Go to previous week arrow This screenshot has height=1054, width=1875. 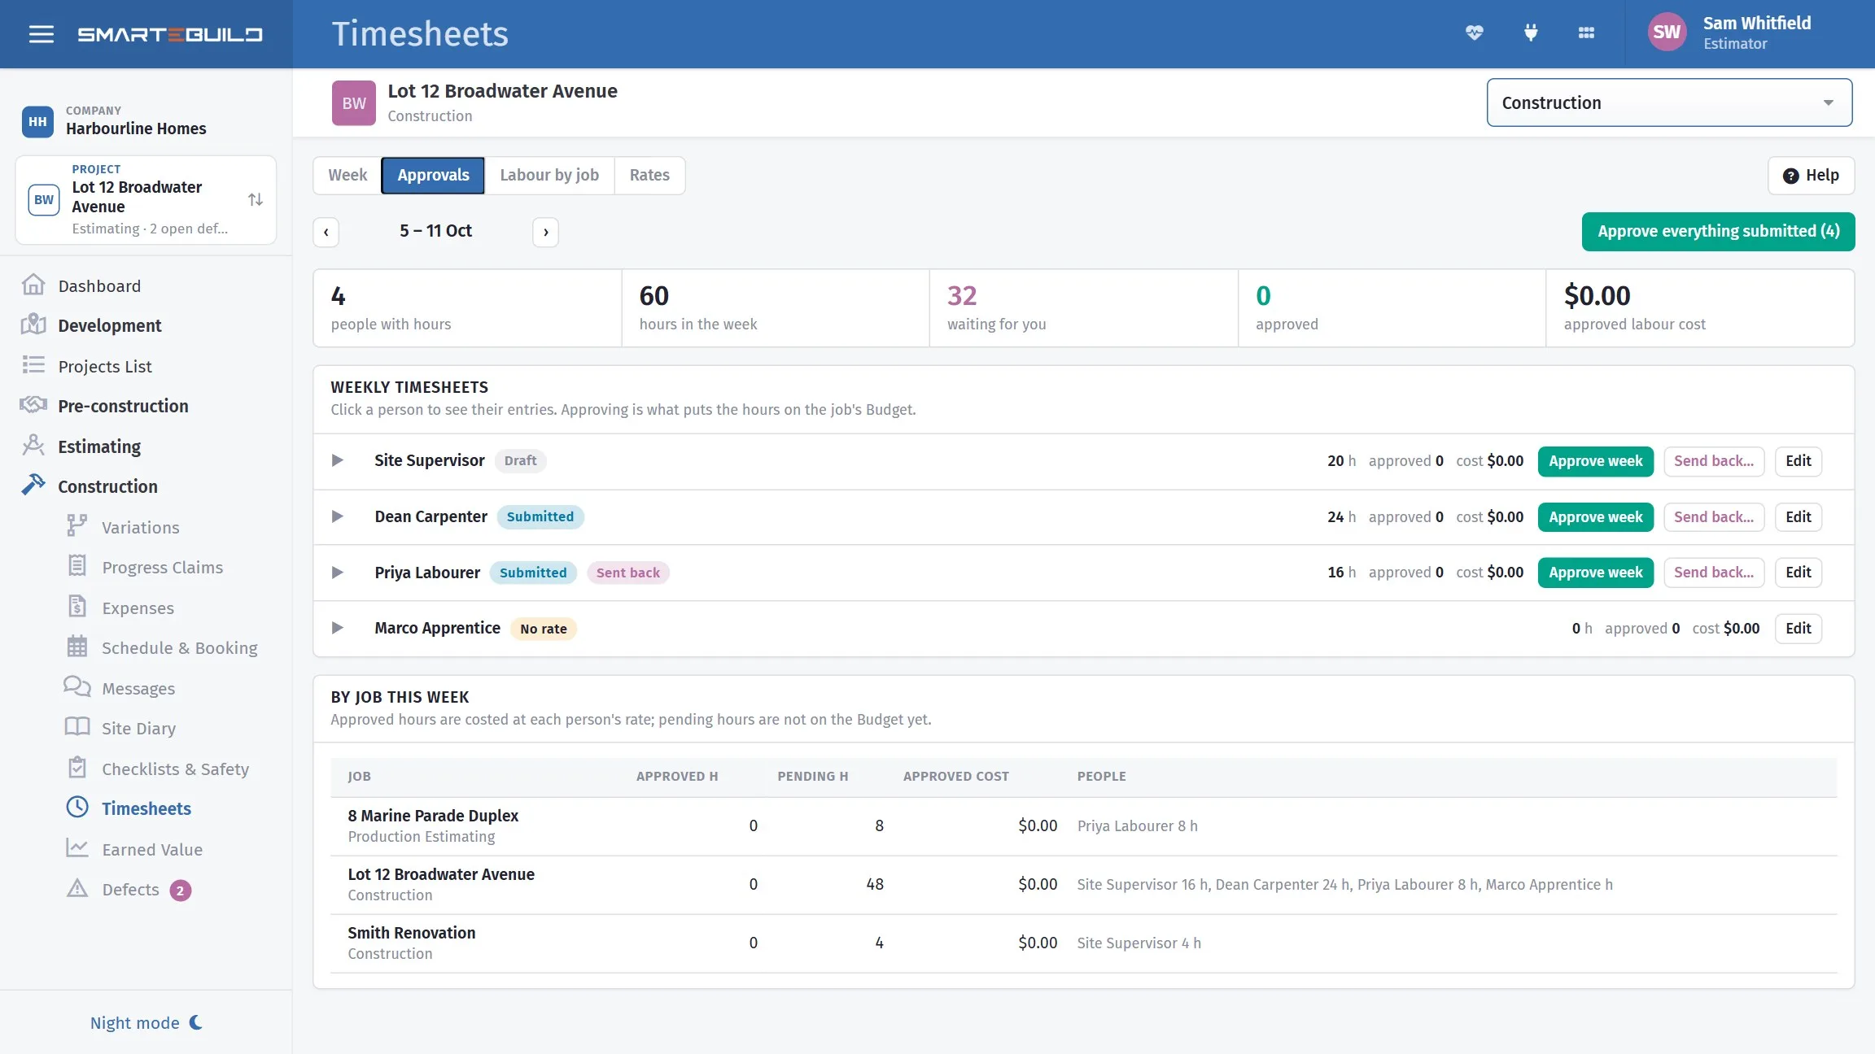(326, 232)
